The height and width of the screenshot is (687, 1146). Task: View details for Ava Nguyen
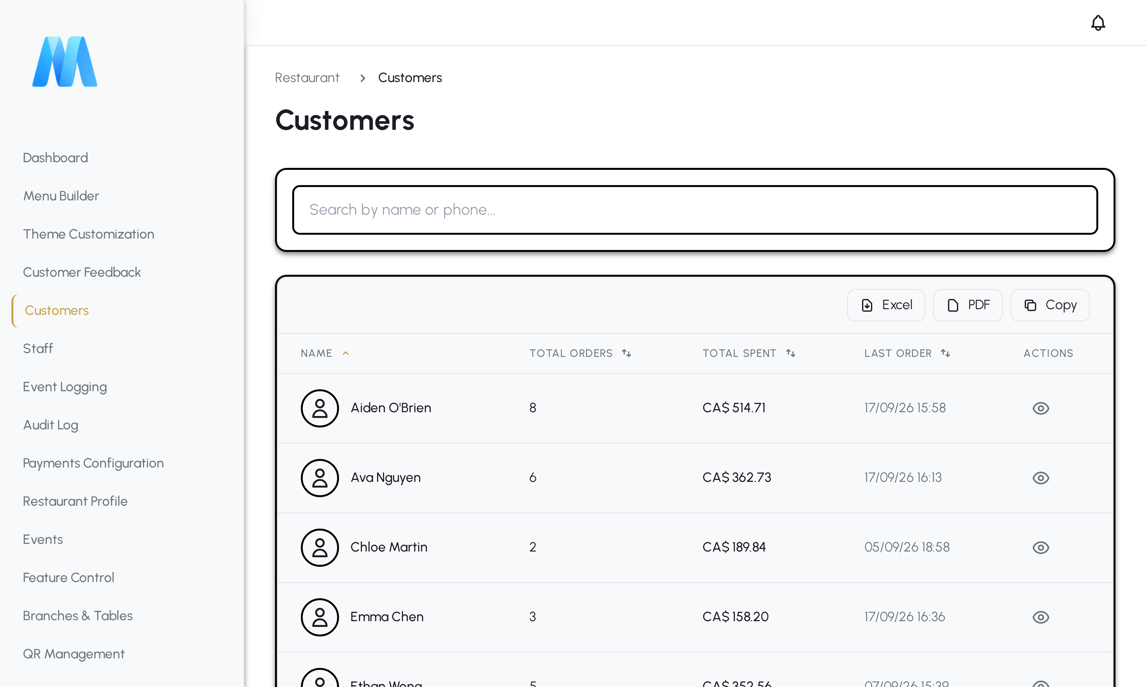[x=1040, y=478]
